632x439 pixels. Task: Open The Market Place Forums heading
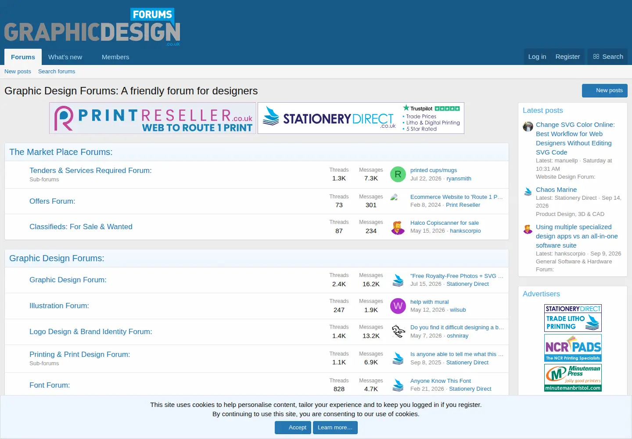click(61, 152)
